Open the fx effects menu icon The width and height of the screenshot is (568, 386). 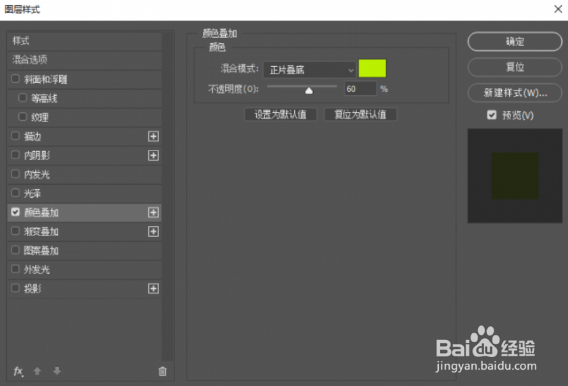18,371
